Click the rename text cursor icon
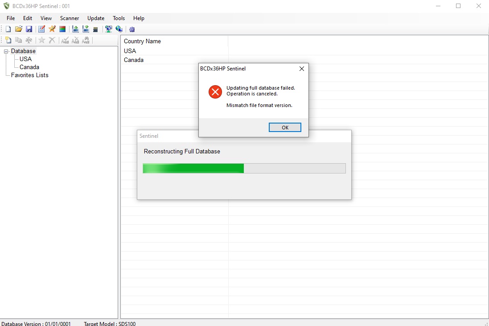This screenshot has width=489, height=326. click(29, 40)
